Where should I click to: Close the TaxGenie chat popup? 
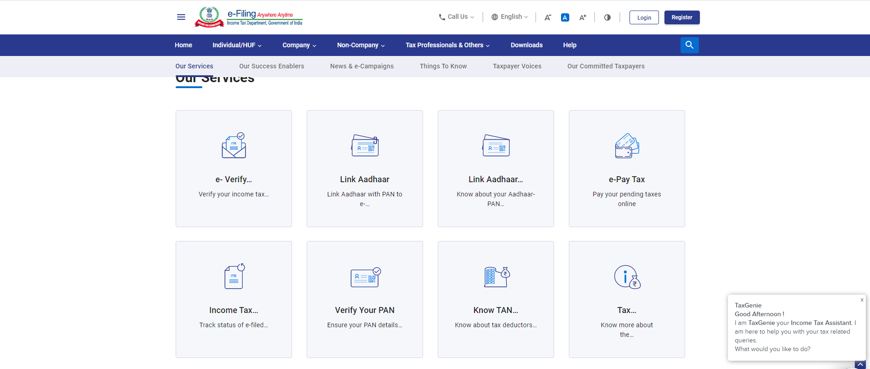pyautogui.click(x=862, y=300)
